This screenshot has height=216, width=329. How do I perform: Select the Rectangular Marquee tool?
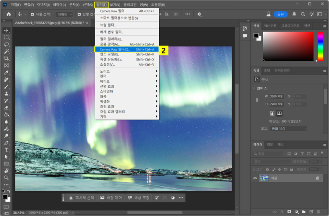pyautogui.click(x=6, y=38)
